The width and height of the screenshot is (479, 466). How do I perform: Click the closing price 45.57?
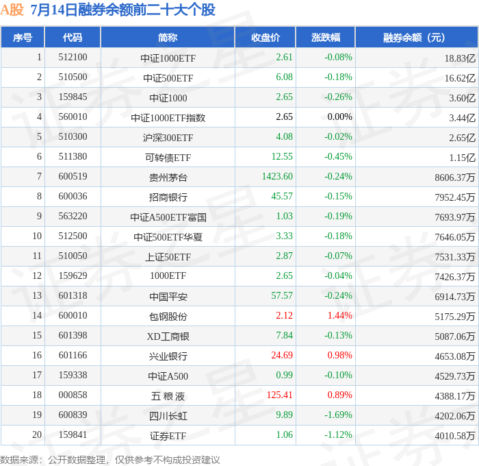[282, 197]
